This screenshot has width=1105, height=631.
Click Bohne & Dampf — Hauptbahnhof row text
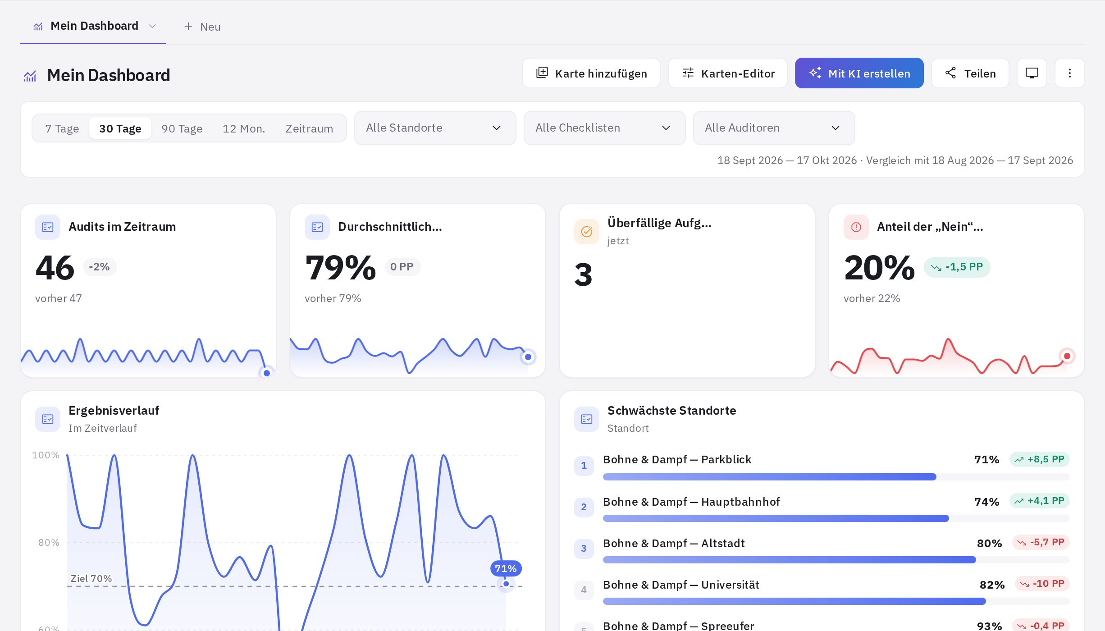691,502
